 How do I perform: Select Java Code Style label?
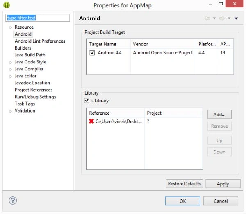(30, 62)
